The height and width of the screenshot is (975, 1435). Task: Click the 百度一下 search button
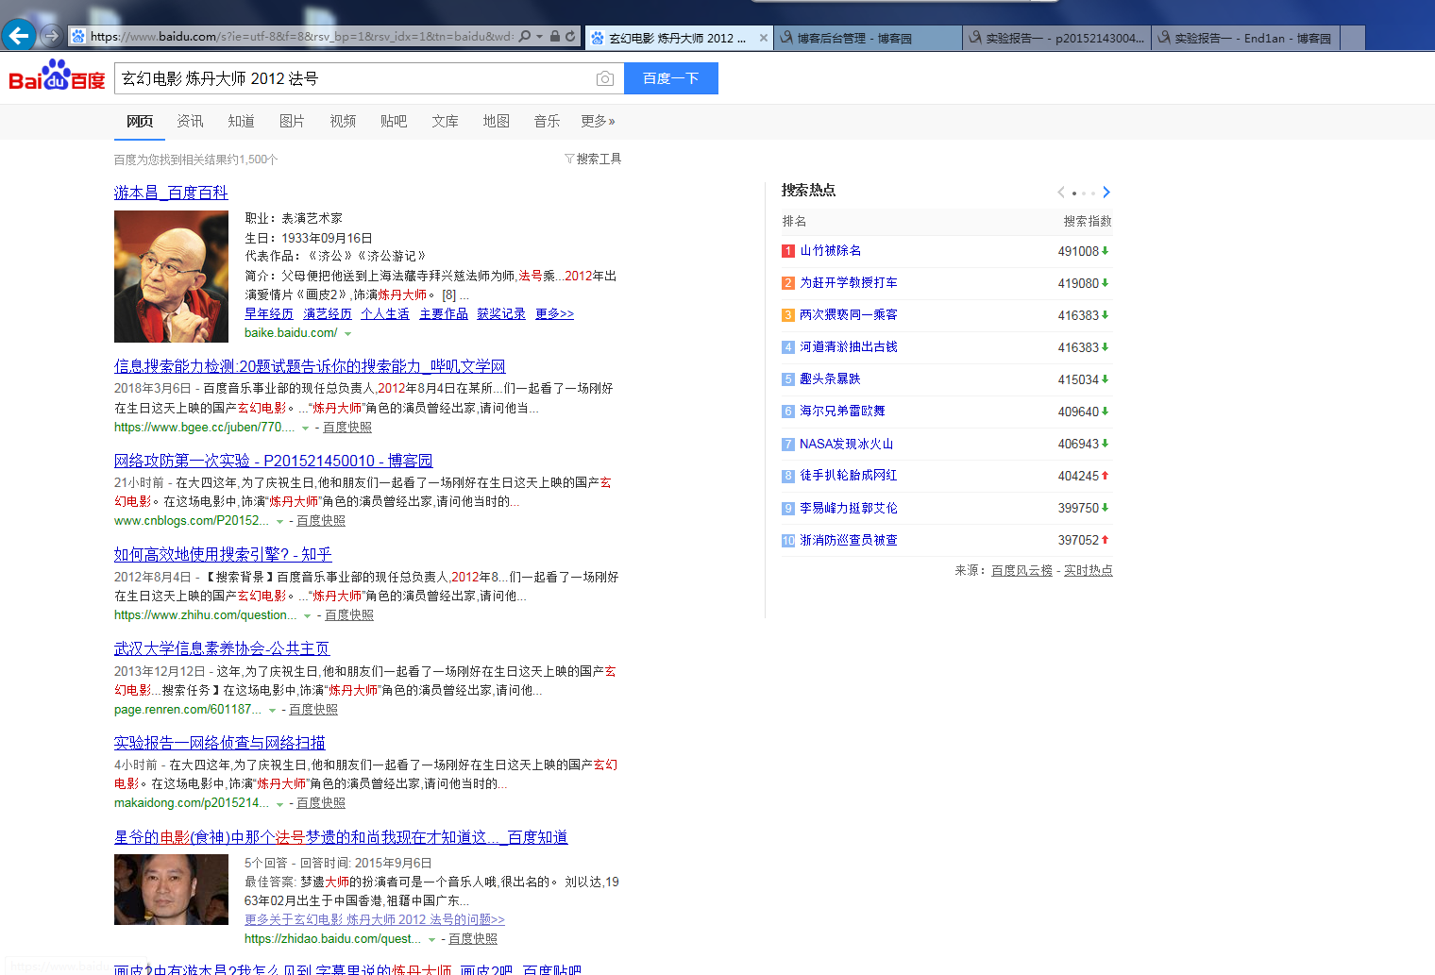pyautogui.click(x=671, y=78)
